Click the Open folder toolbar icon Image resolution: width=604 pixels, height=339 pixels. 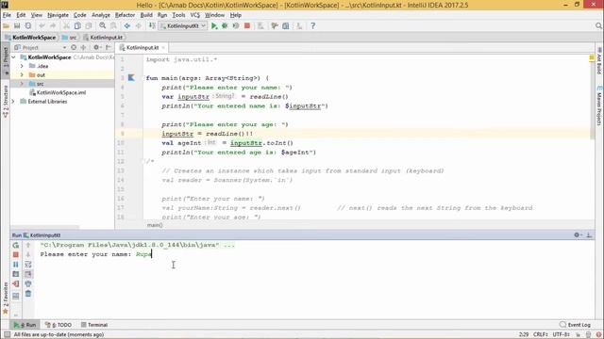click(x=6, y=25)
